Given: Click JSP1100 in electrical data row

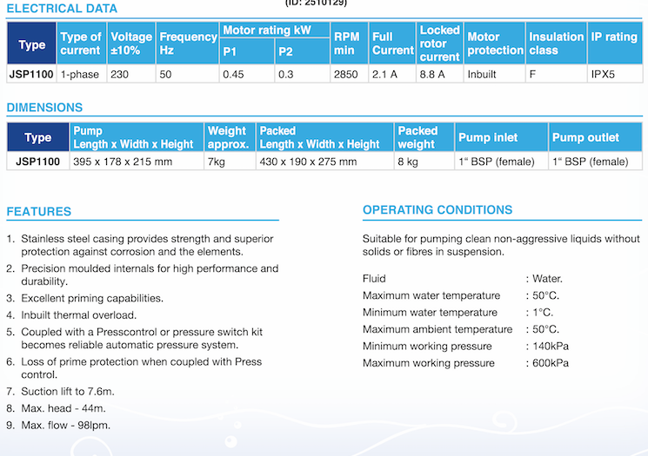Looking at the screenshot, I should [x=31, y=75].
